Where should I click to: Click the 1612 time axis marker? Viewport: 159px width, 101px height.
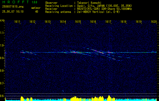pos(32,21)
